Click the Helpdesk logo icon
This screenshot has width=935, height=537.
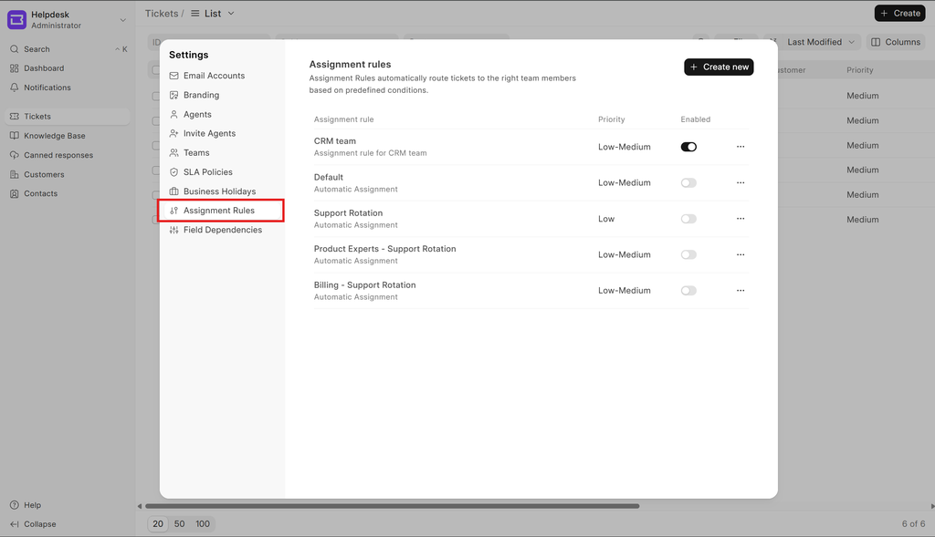tap(16, 19)
